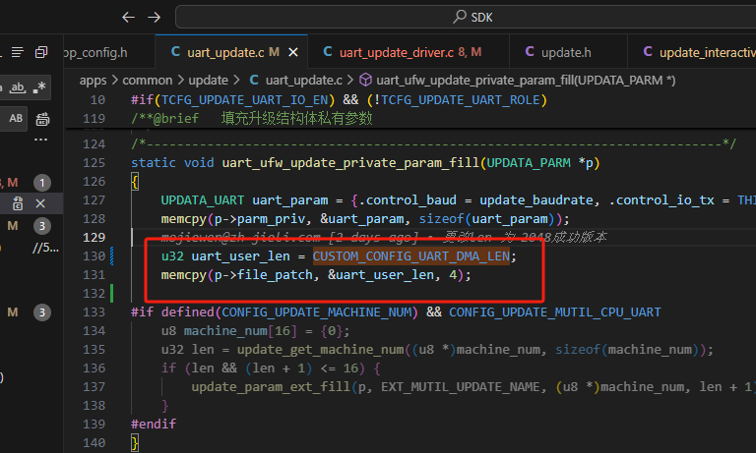
Task: Click the CUSTOM_CONFIG_UART_DMA_LEN macro
Action: point(411,256)
